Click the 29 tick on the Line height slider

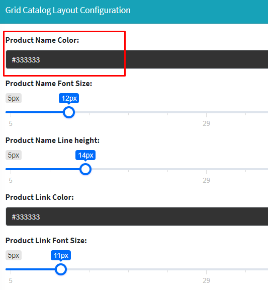[206, 180]
